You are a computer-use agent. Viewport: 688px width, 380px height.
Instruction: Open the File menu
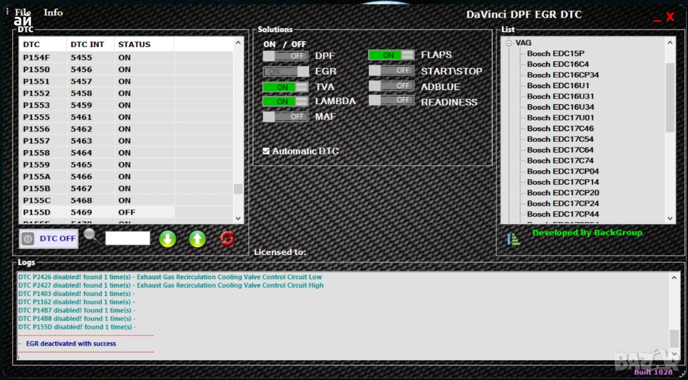(x=23, y=12)
